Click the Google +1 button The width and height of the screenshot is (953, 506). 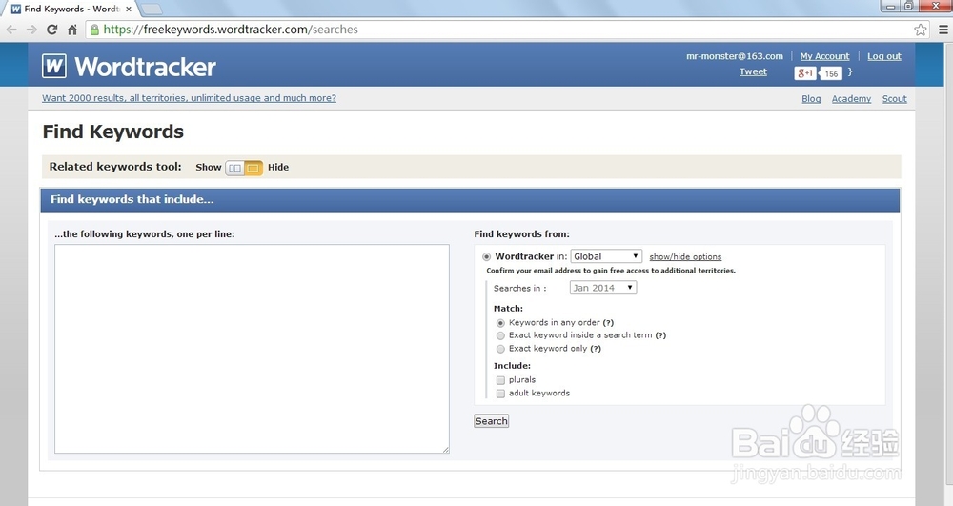(x=805, y=73)
